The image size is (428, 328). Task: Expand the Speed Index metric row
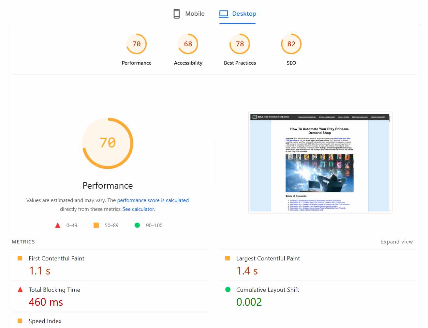45,321
